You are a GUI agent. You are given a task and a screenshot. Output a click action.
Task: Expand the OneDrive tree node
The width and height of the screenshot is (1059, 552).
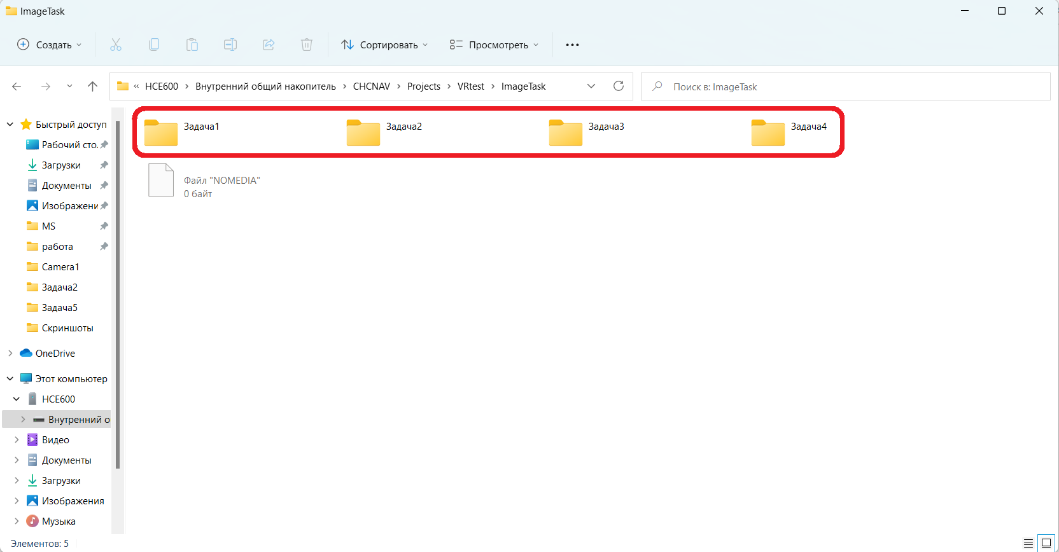click(10, 354)
